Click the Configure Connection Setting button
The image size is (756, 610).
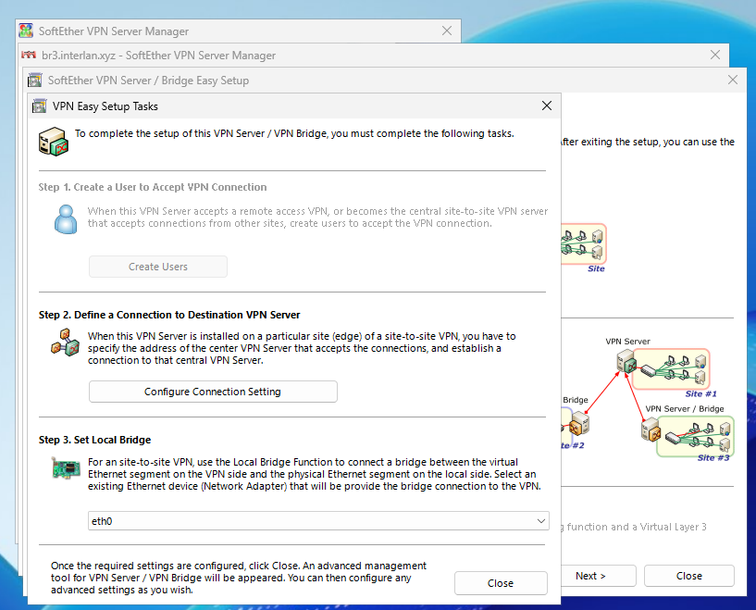pyautogui.click(x=213, y=392)
